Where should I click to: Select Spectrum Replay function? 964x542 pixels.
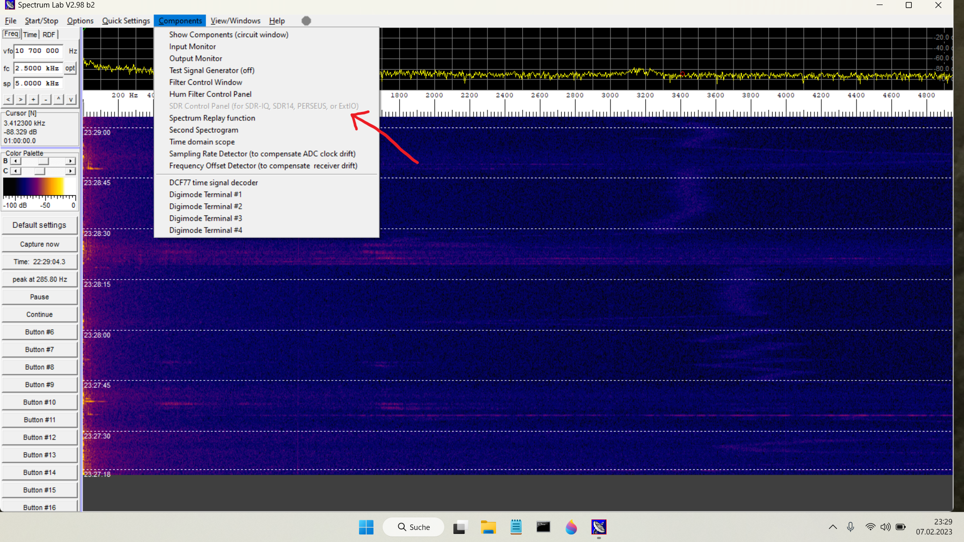point(266,118)
